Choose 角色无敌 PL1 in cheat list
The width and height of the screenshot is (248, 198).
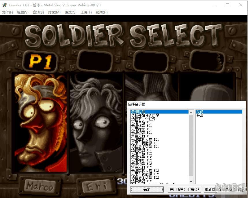click(141, 136)
